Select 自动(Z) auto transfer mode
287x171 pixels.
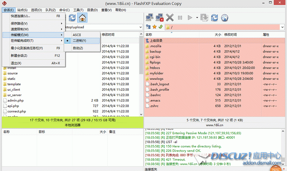pos(78,48)
